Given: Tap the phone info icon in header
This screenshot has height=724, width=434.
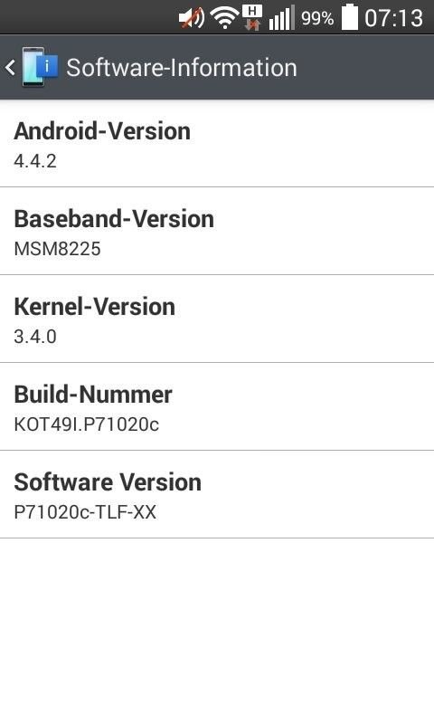Looking at the screenshot, I should tap(40, 67).
